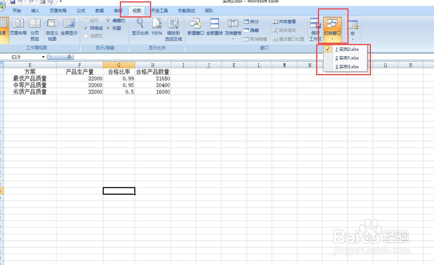This screenshot has height=265, width=434.
Task: Open the Insert tab
Action: [x=35, y=11]
